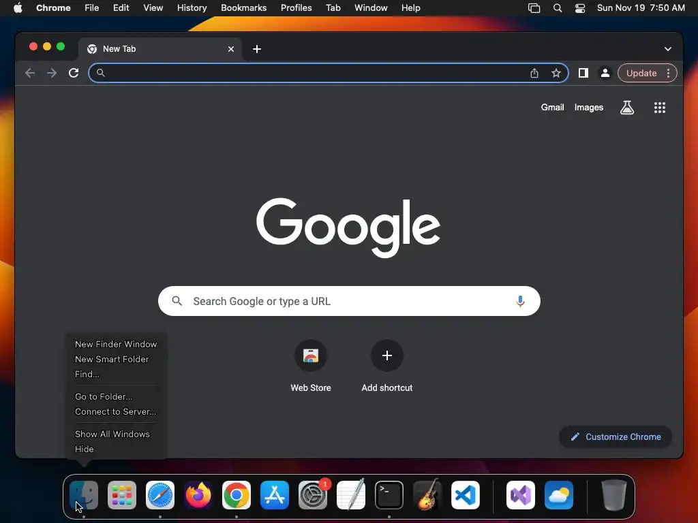
Task: Open the Chrome side panel
Action: [583, 73]
